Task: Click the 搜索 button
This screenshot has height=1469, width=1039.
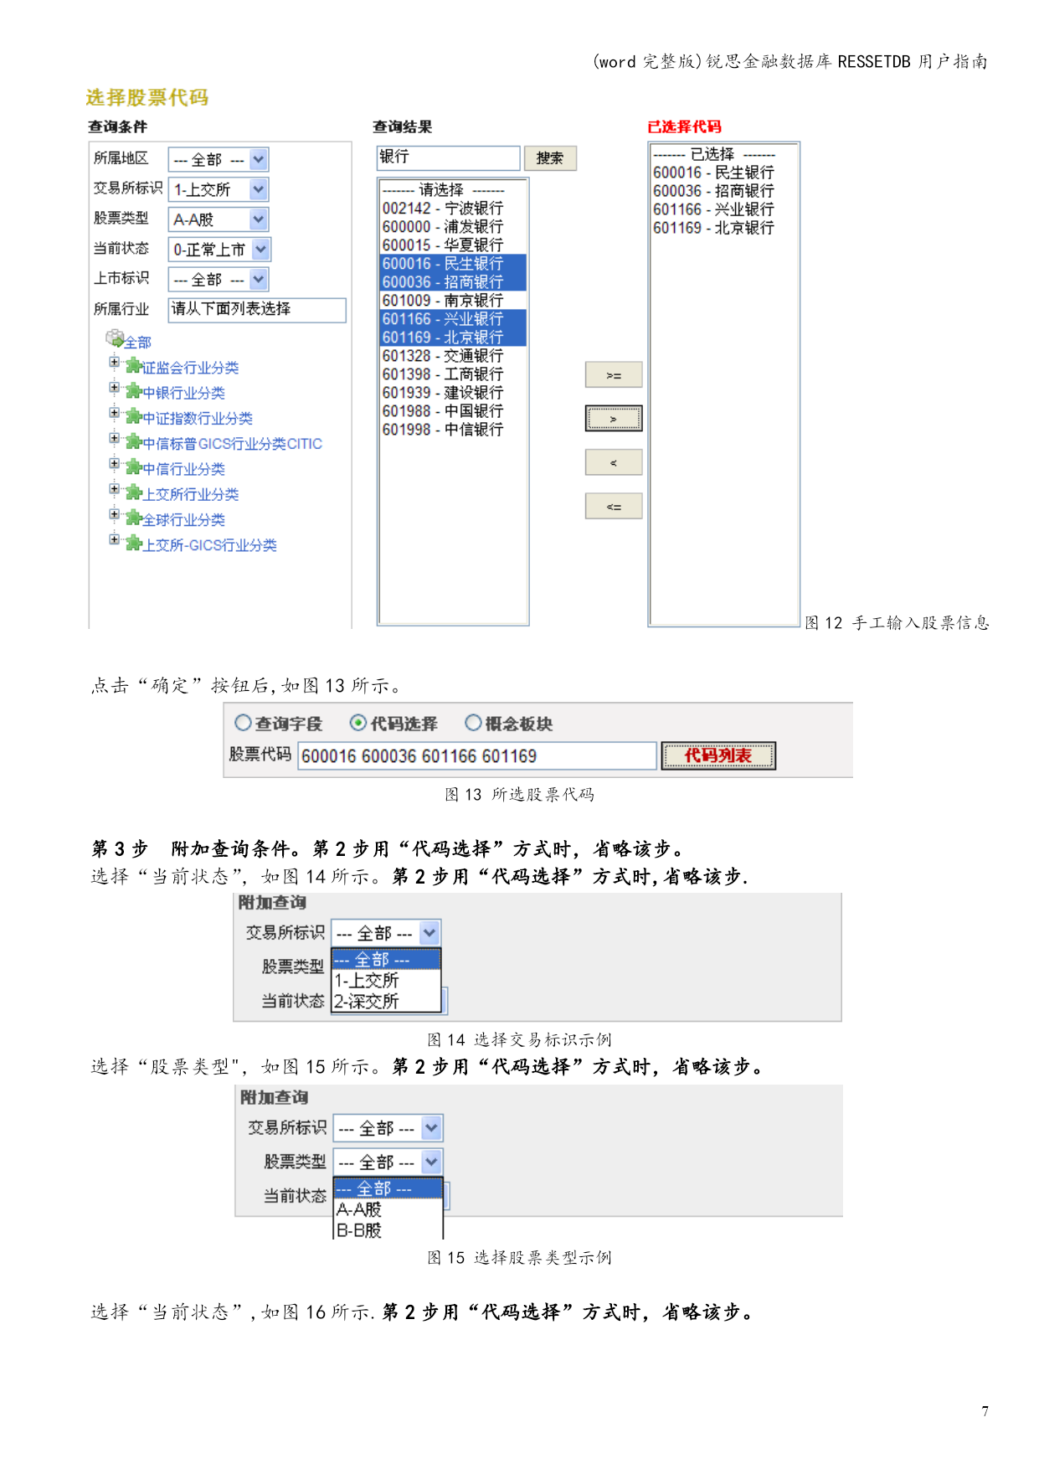Action: click(x=550, y=158)
